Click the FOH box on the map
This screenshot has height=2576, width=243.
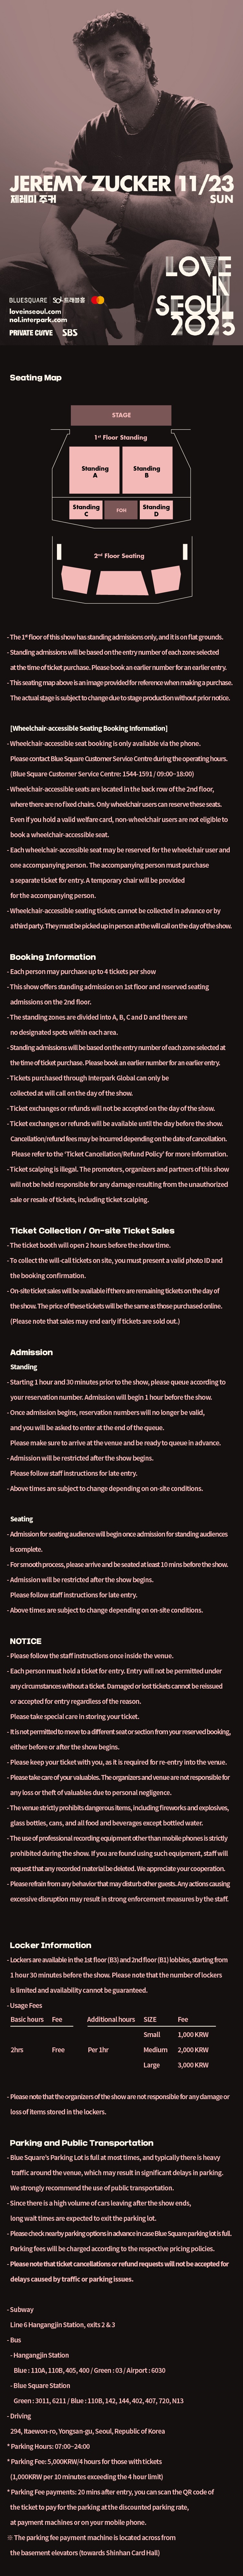pos(121,510)
